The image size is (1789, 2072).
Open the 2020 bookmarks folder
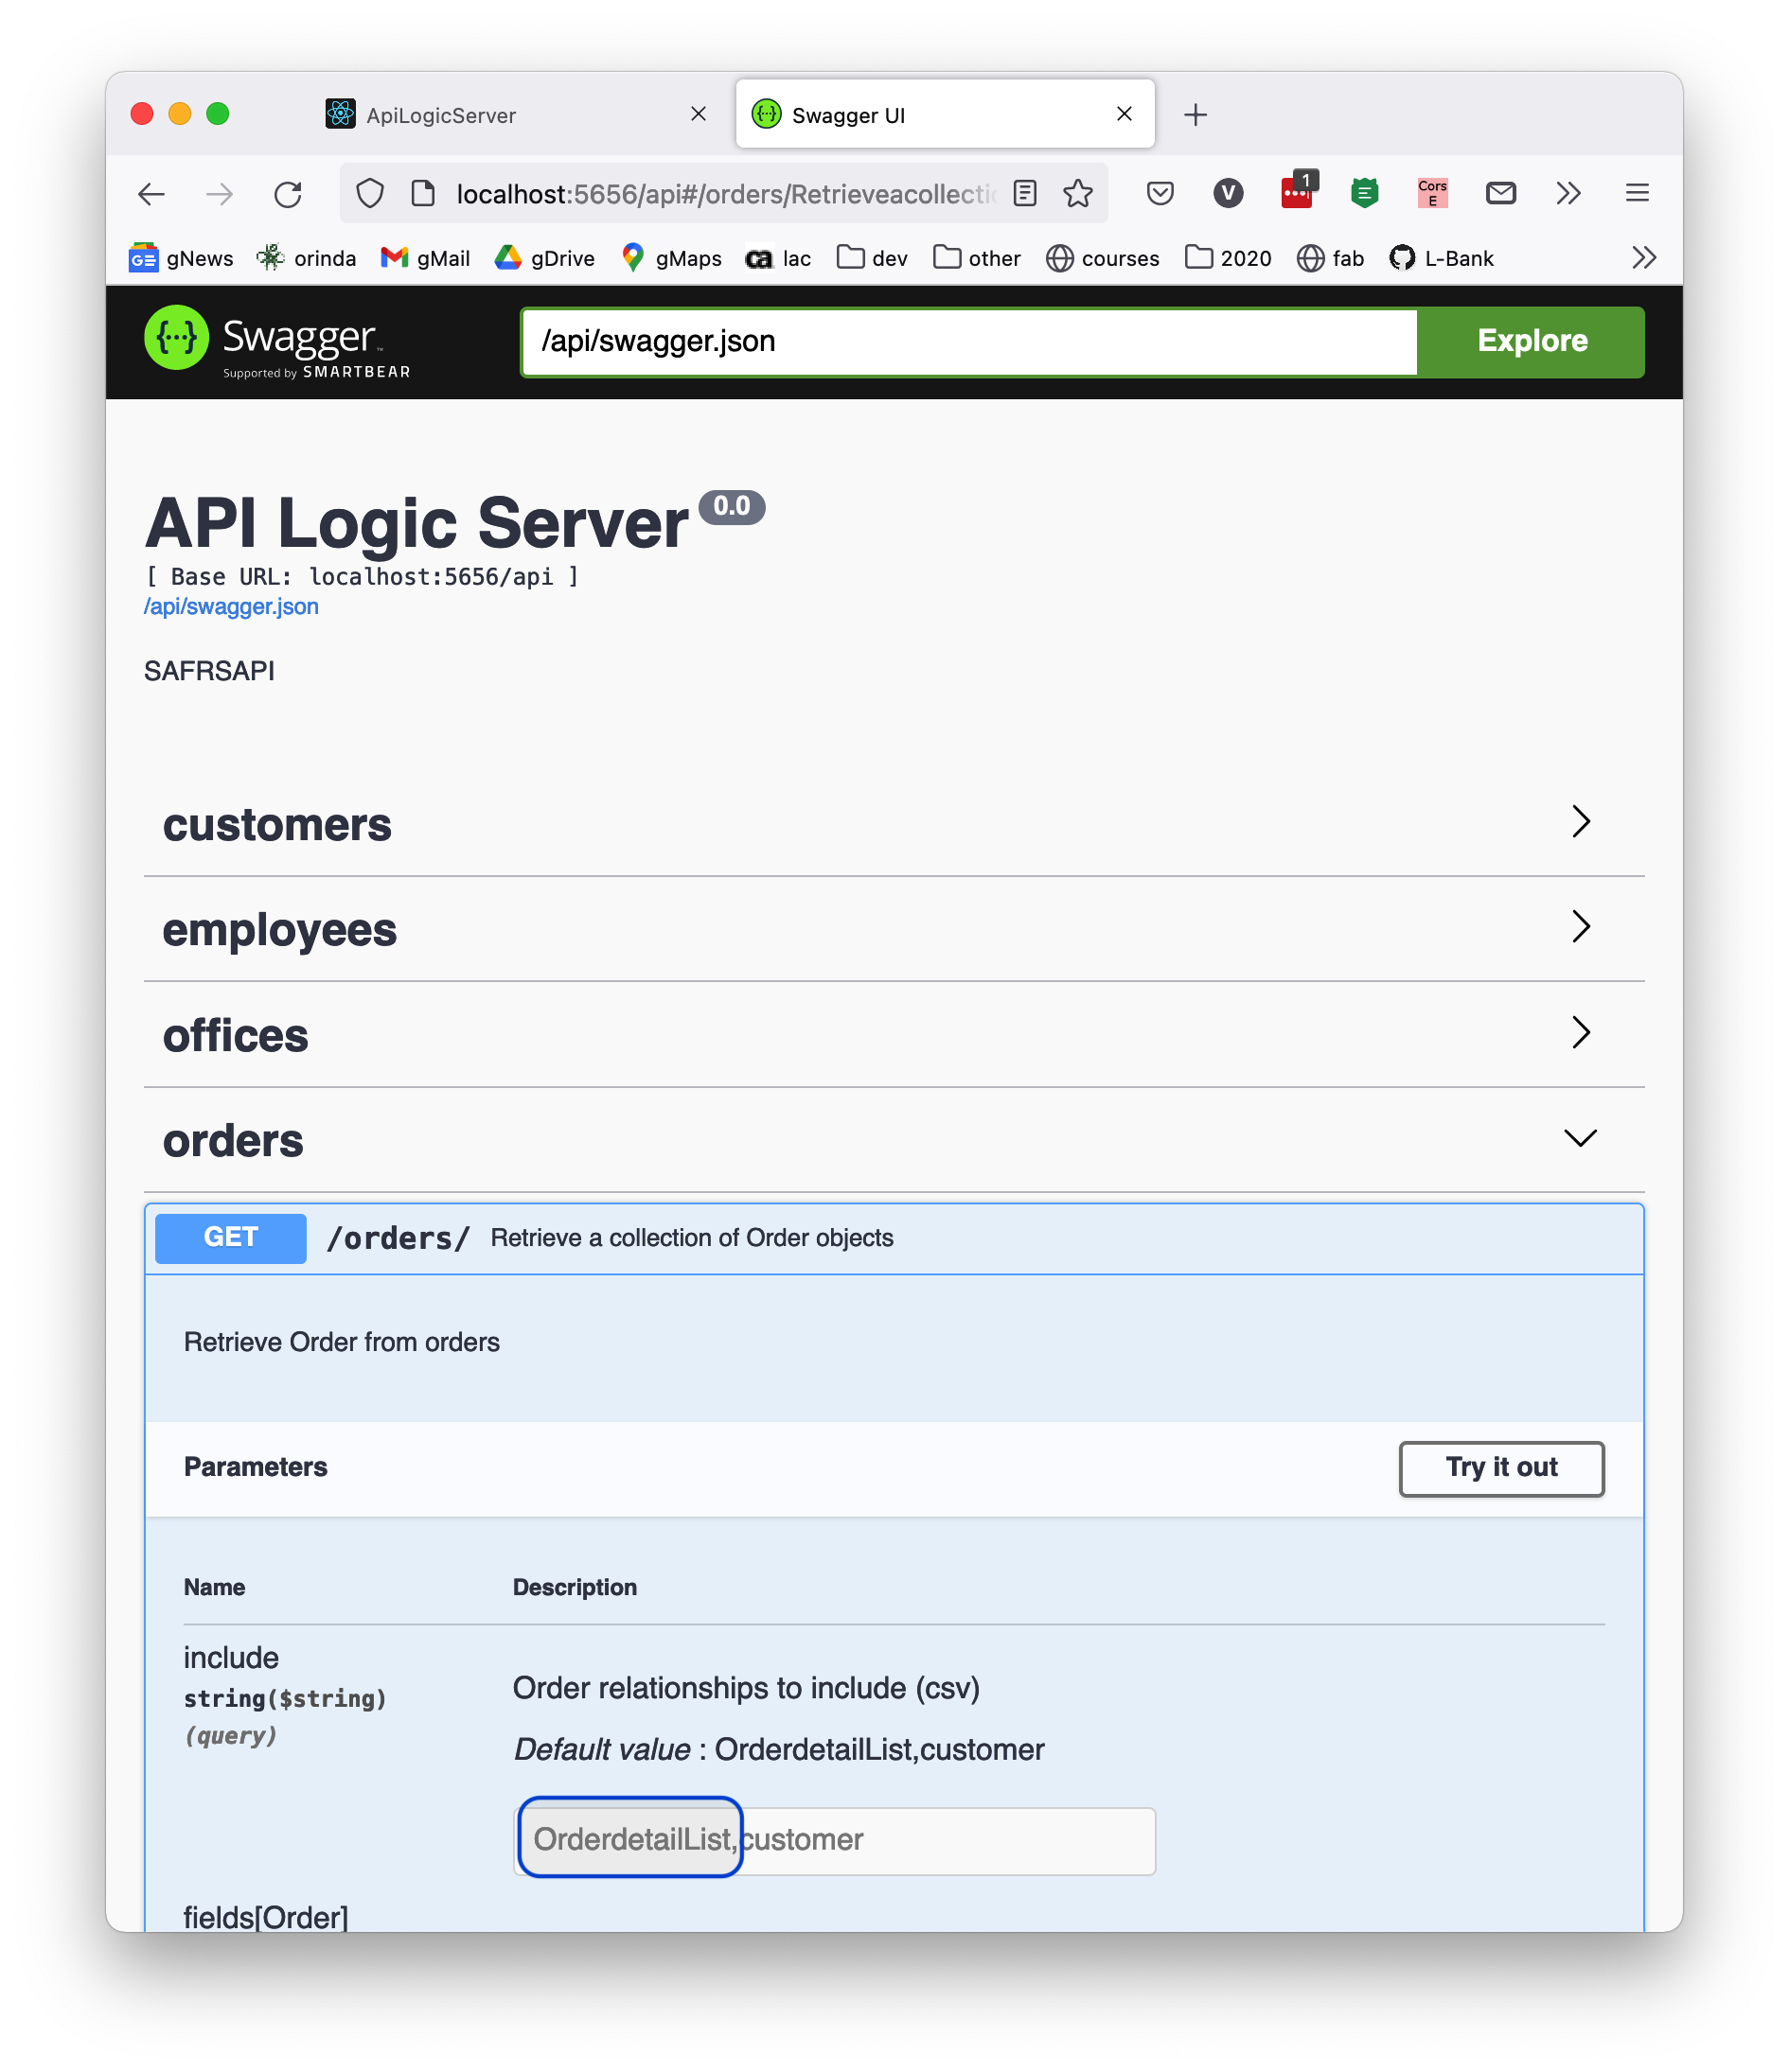tap(1228, 258)
